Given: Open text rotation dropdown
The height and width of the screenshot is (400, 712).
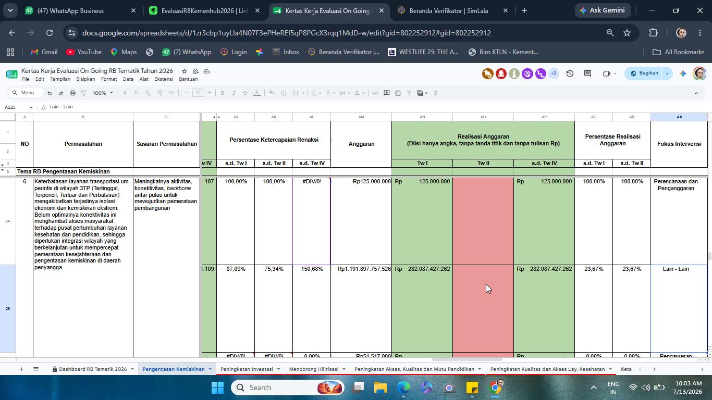Looking at the screenshot, I should (360, 93).
